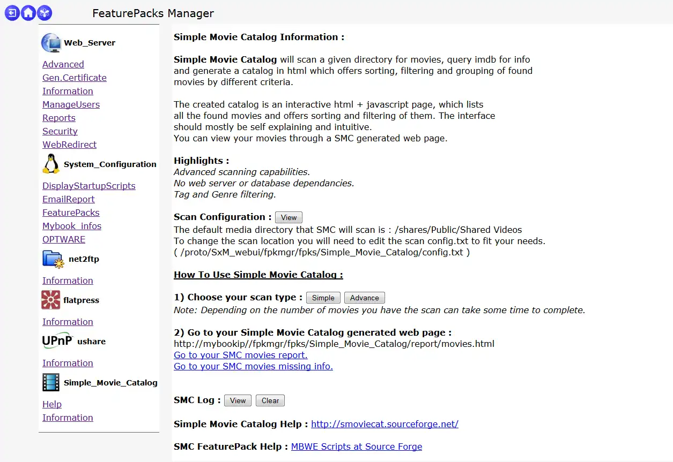Open MBWE Scripts at Source Forge
The height and width of the screenshot is (462, 673).
click(356, 446)
